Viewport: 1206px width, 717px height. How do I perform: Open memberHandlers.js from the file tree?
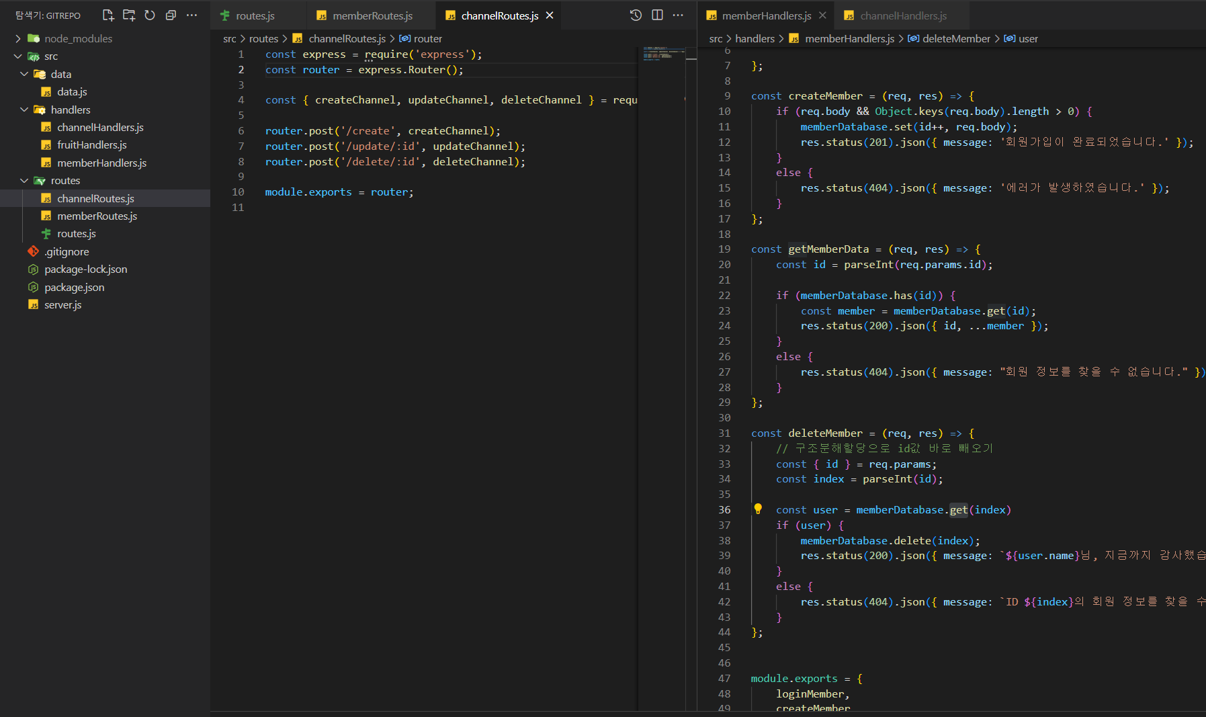[x=101, y=163]
